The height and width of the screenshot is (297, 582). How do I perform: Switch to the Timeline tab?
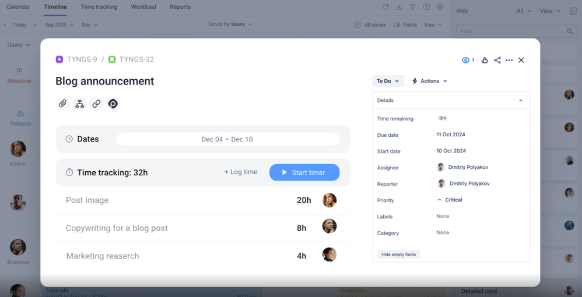55,6
